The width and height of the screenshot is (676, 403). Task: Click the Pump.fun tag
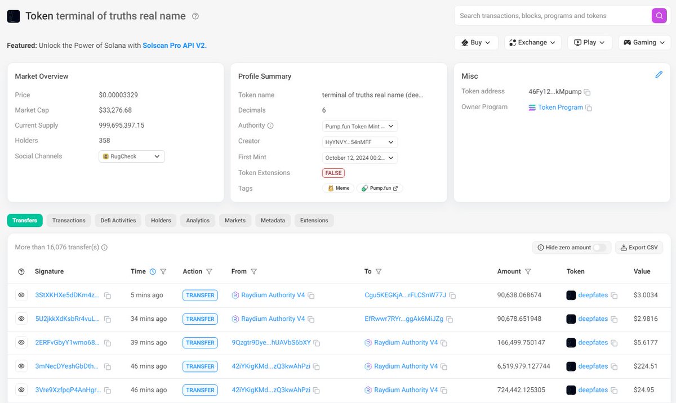pos(380,189)
